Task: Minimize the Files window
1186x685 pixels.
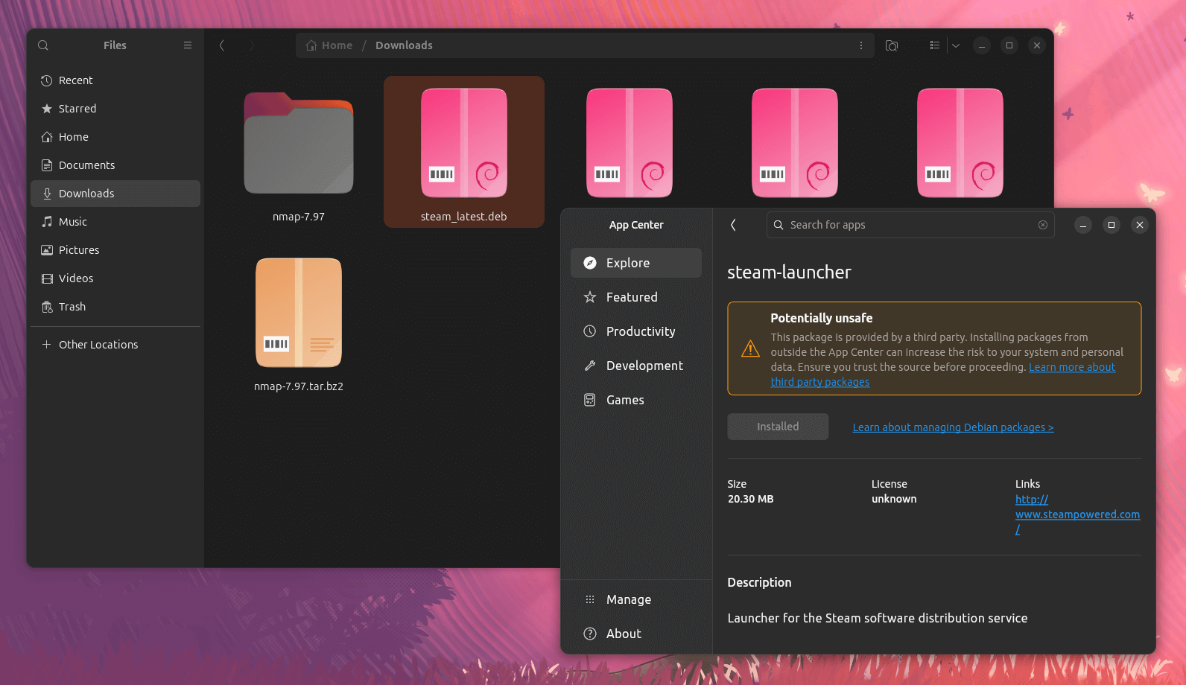Action: tap(982, 45)
